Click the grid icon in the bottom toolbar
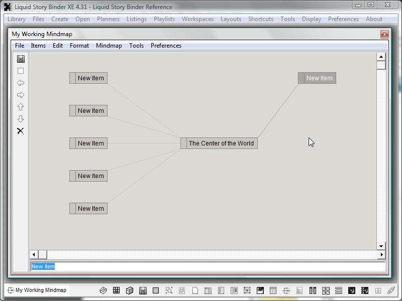402x301 pixels. click(116, 290)
